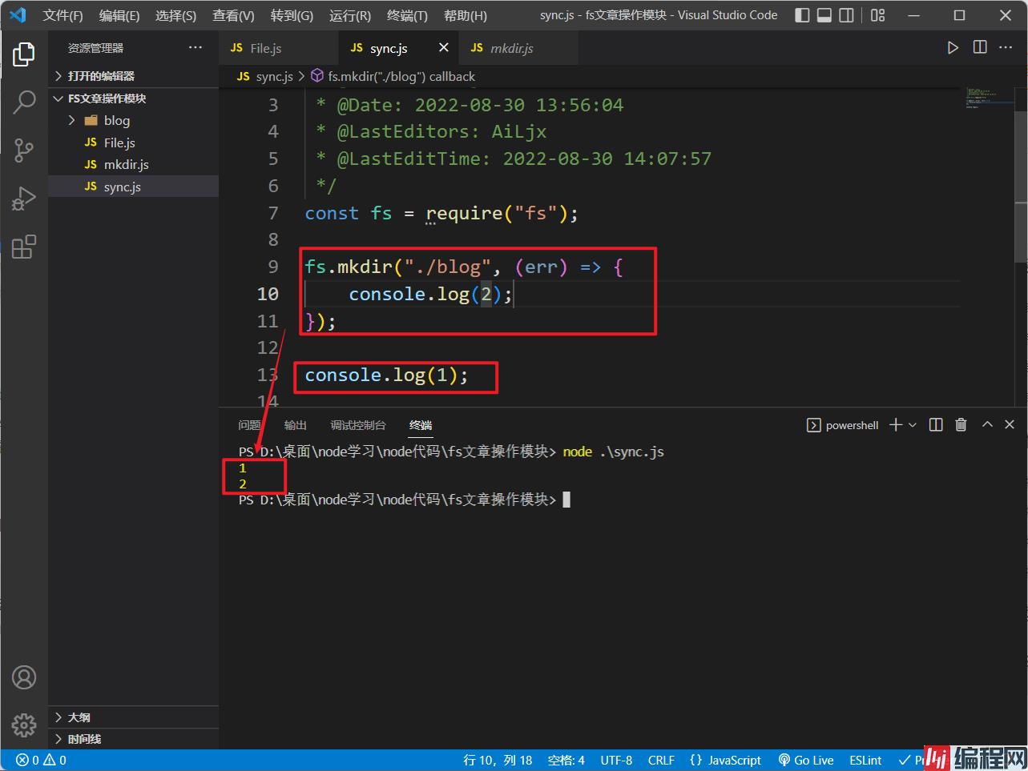Switch to 输出 panel tab

coord(295,425)
